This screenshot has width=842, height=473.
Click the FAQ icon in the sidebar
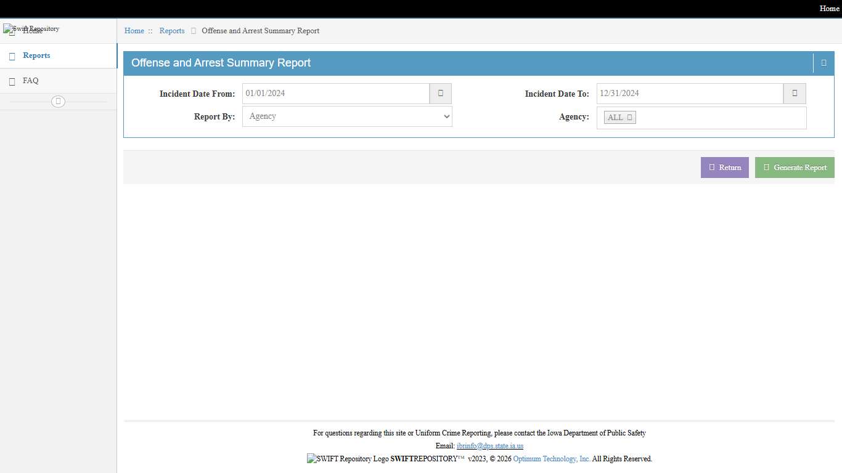[x=12, y=81]
